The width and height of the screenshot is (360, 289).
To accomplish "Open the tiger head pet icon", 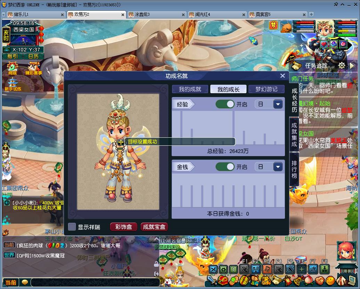I will [266, 281].
